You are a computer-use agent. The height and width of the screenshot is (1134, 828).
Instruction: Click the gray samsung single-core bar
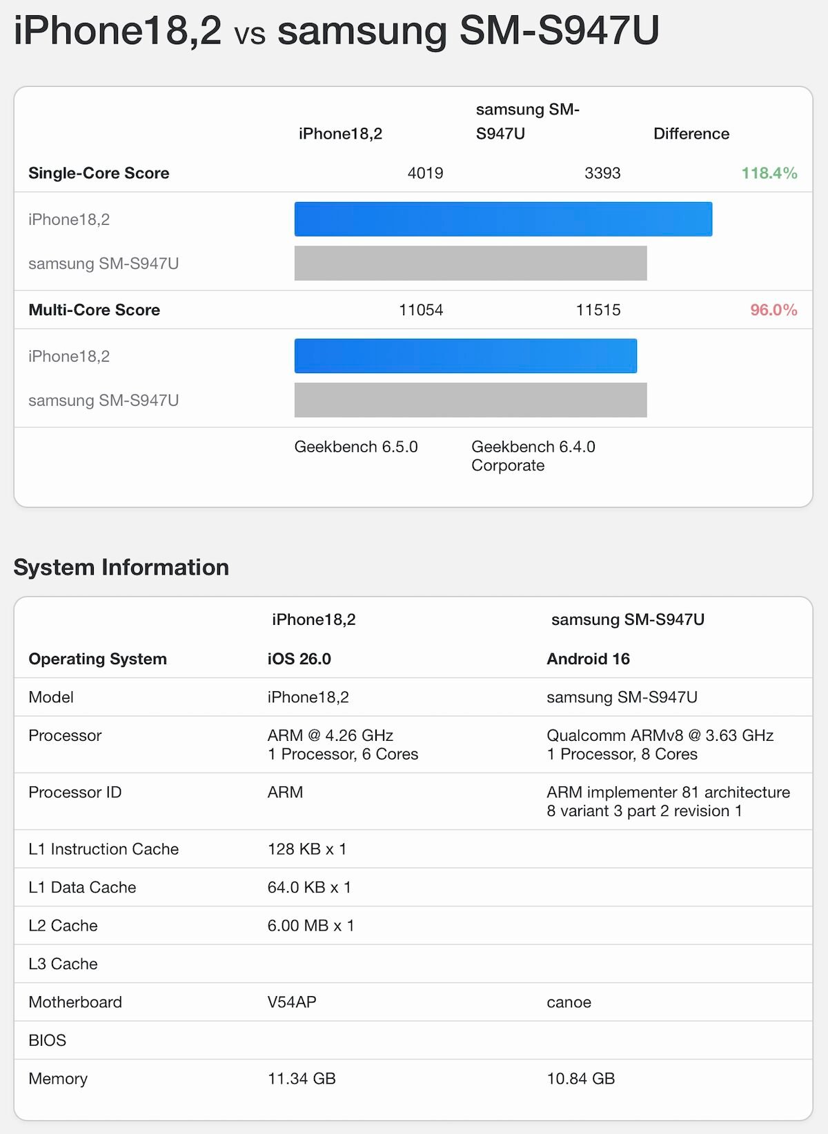471,263
